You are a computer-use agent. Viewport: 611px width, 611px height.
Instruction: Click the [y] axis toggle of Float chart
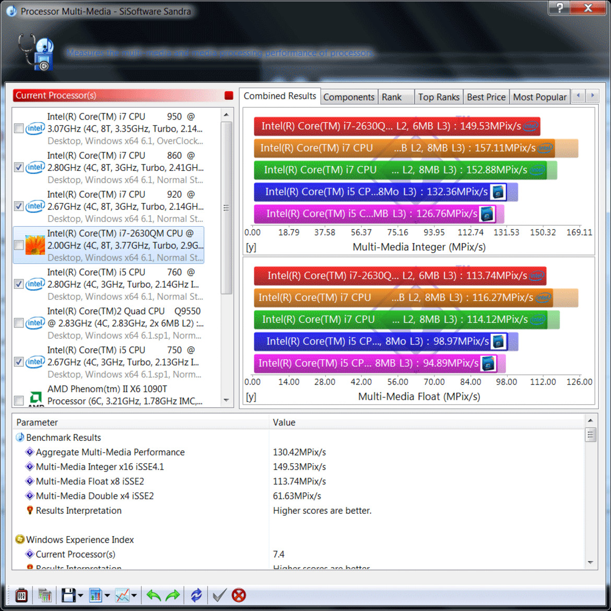[x=251, y=397]
